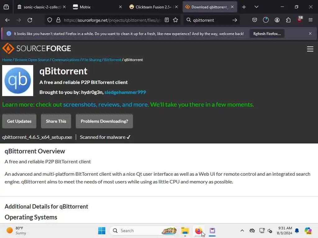Viewport: 318px width, 238px height.
Task: Close the Download qbittorrent tab
Action: 232,7
